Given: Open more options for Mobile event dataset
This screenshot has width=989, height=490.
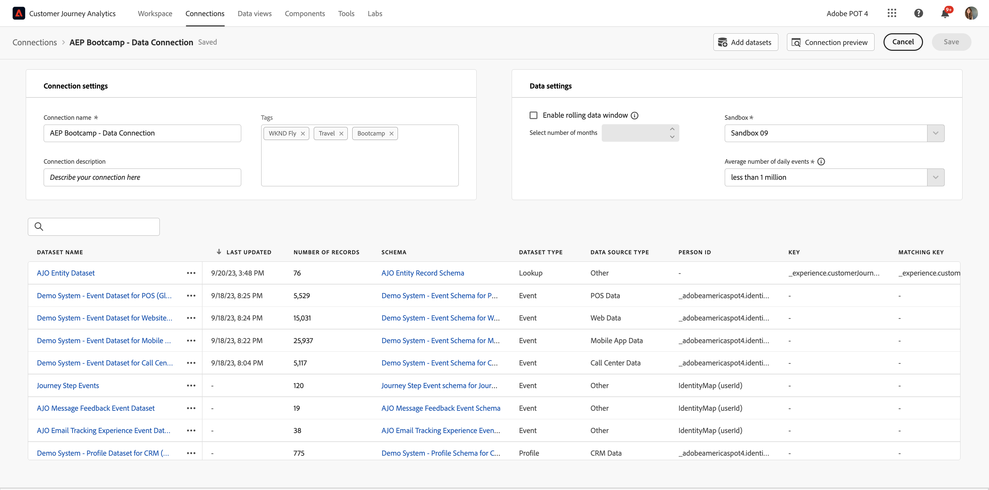Looking at the screenshot, I should (191, 340).
